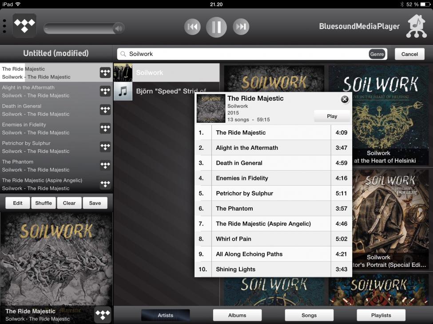This screenshot has width=433, height=324.
Task: Tap the Untitled (modified) queue title
Action: coord(56,53)
